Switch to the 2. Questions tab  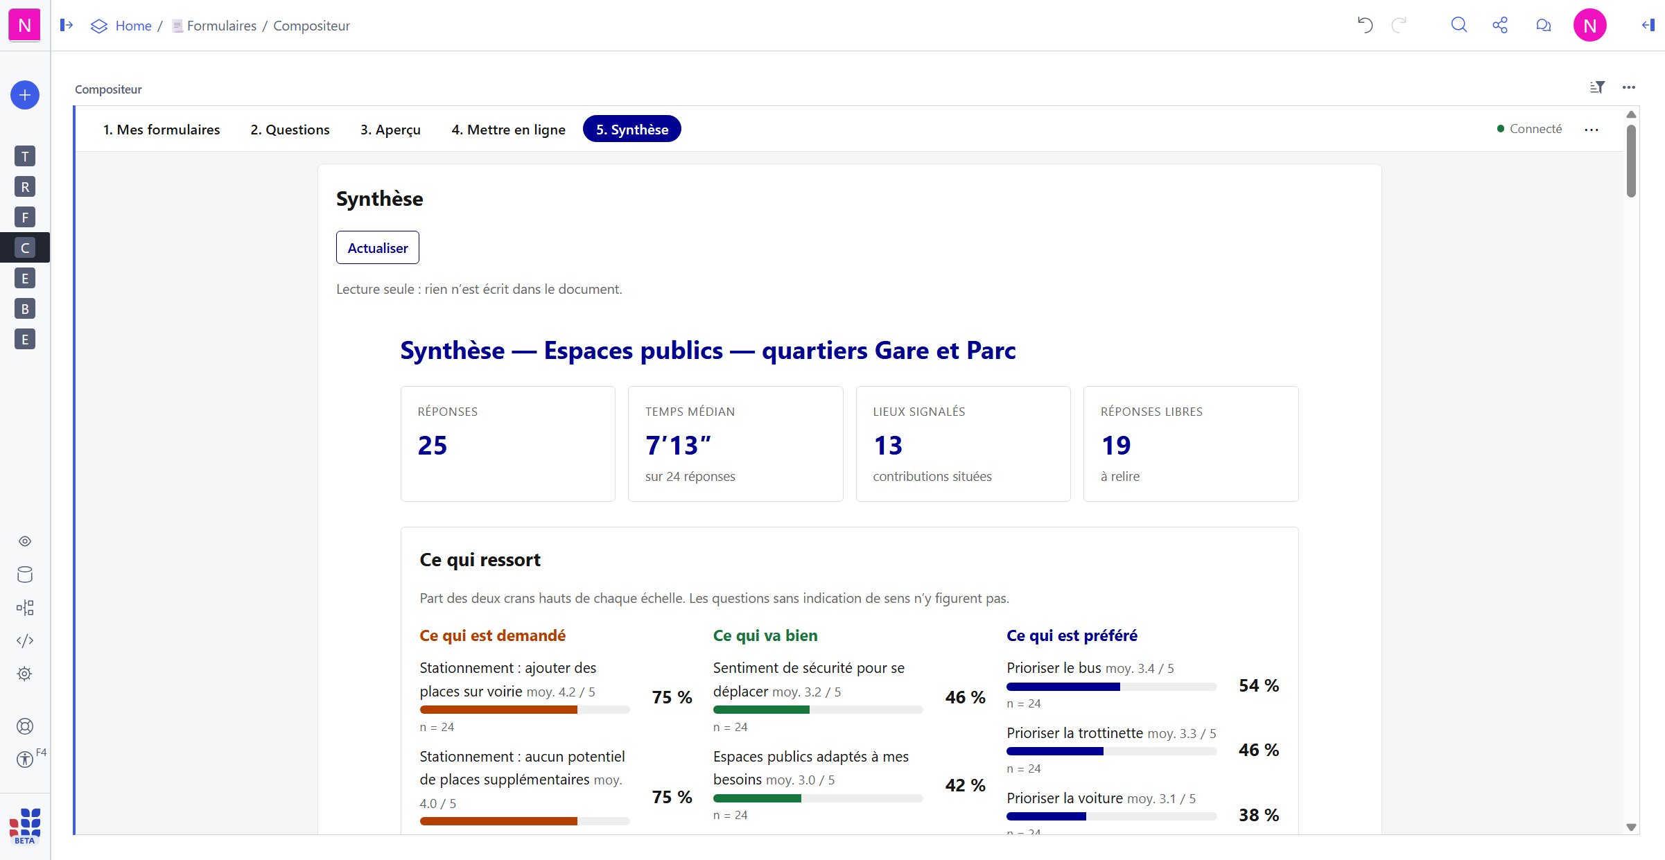click(290, 130)
